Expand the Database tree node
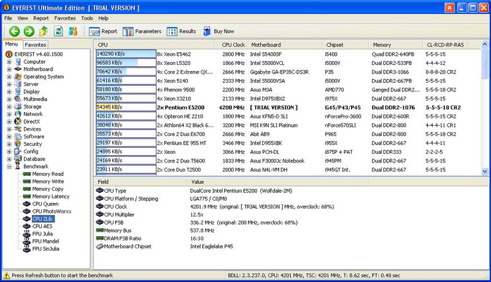491x282 pixels. point(9,159)
